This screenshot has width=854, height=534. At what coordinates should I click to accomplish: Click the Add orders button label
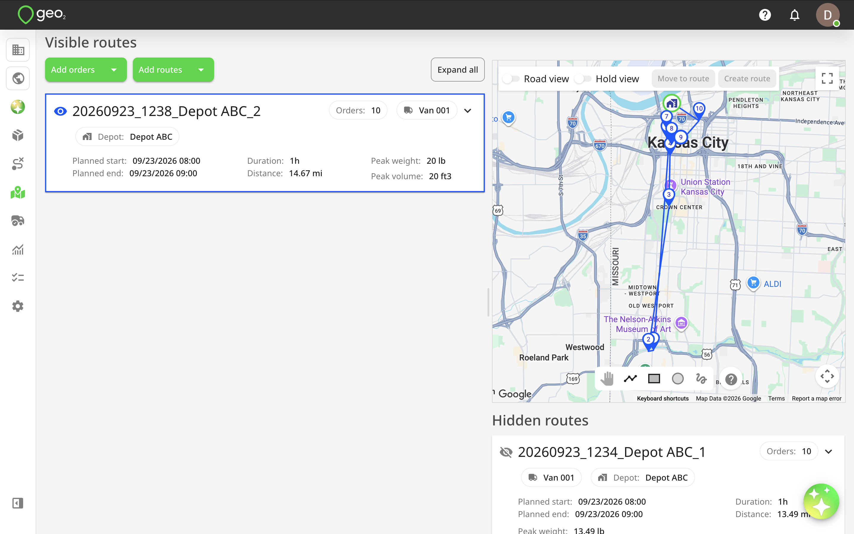click(x=73, y=70)
